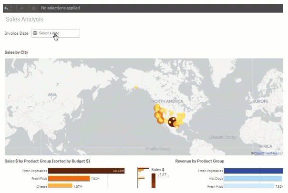Click the ASIA map label
This screenshot has height=193, width=288.
(52, 95)
